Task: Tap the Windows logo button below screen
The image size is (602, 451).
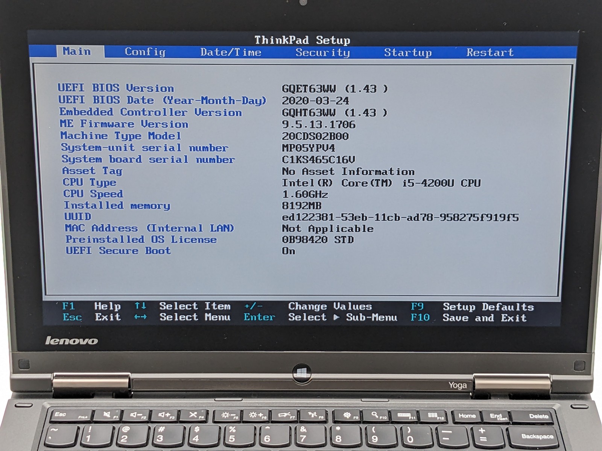Action: (x=302, y=373)
